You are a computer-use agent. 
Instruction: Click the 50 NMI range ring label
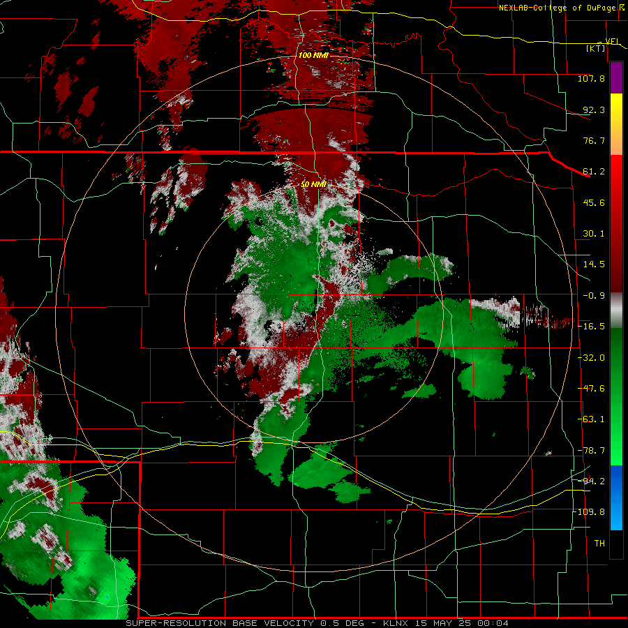click(x=313, y=184)
